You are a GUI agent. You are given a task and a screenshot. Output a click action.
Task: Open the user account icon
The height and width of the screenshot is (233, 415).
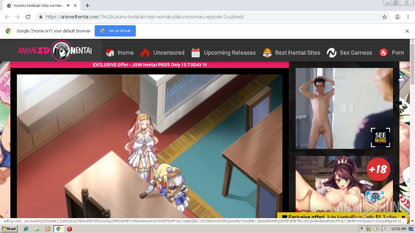point(401,78)
